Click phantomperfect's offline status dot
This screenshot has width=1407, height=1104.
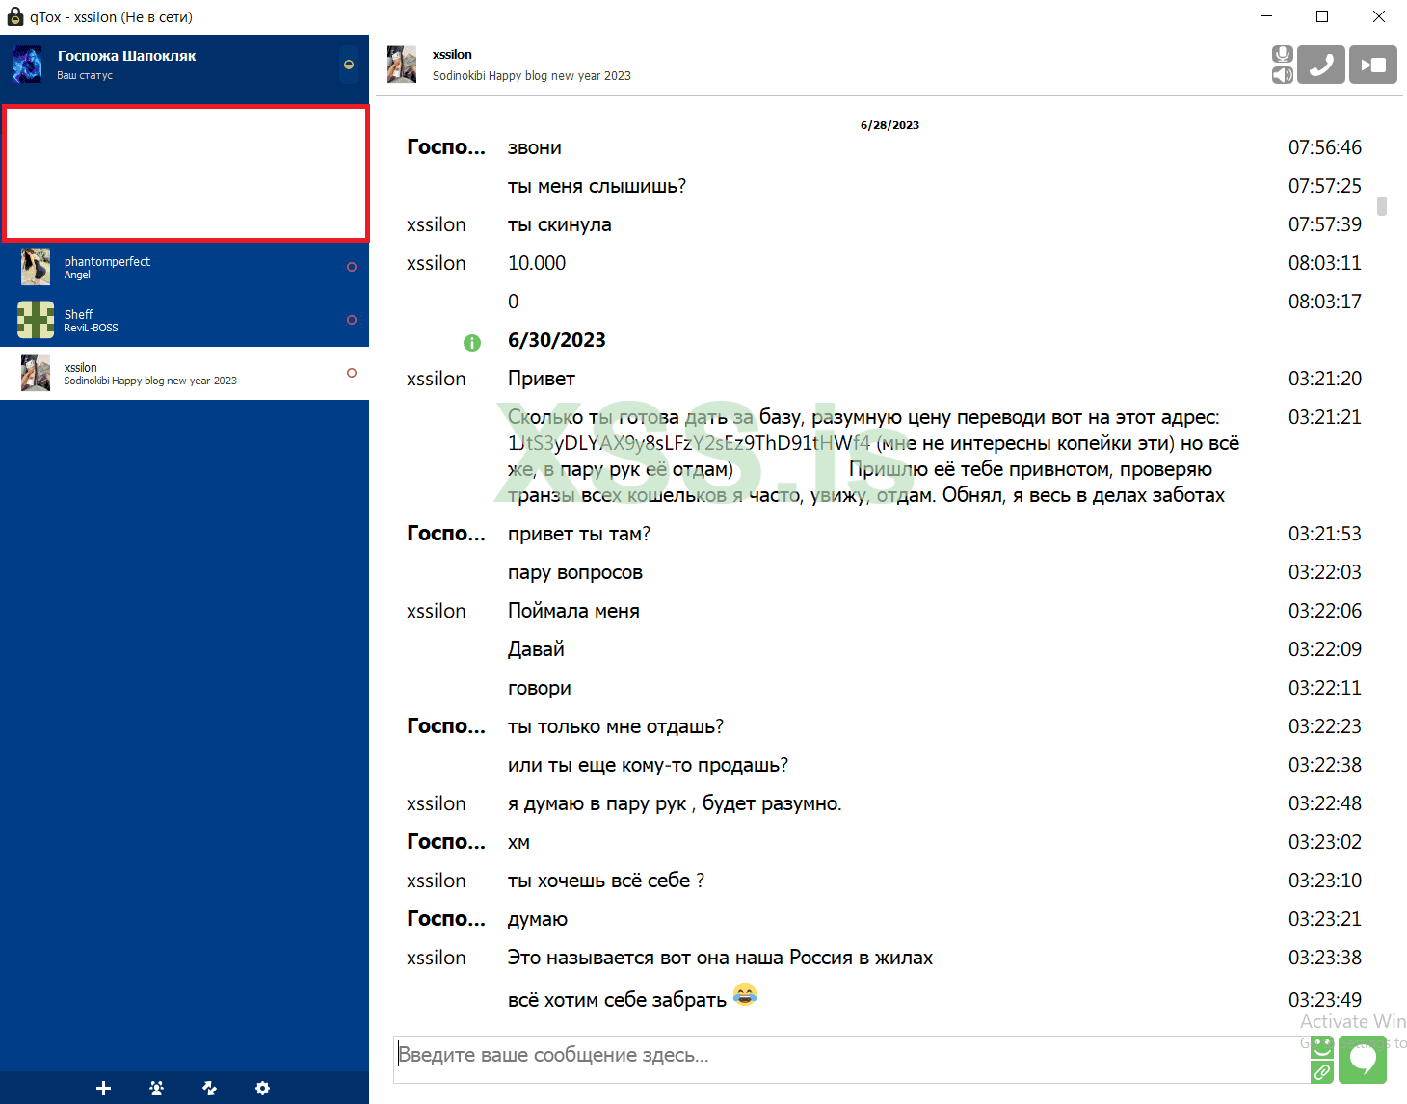tap(352, 267)
